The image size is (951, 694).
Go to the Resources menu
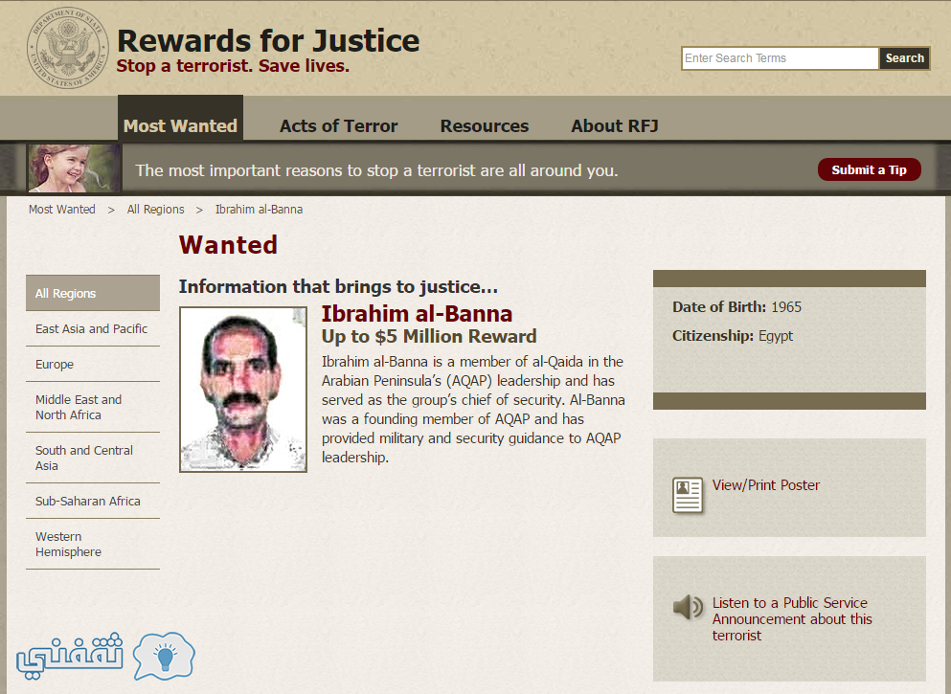484,125
